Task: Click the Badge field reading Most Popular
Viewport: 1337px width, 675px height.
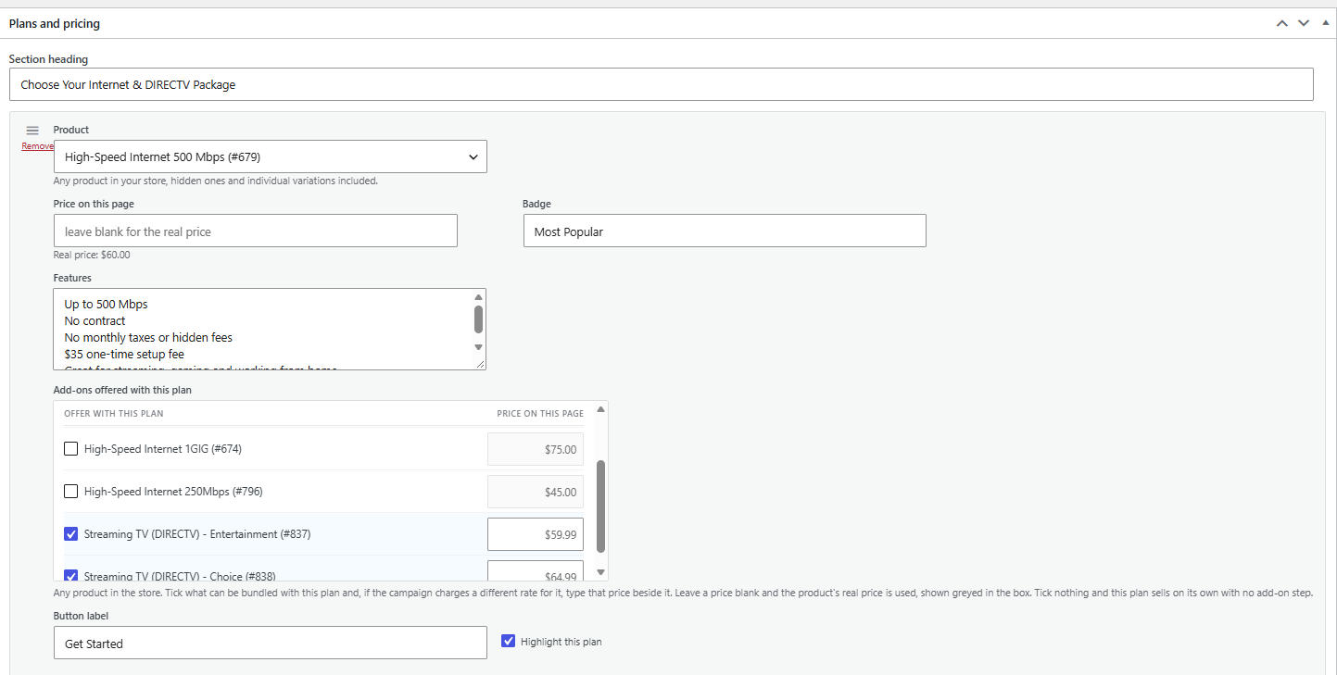Action: (725, 231)
